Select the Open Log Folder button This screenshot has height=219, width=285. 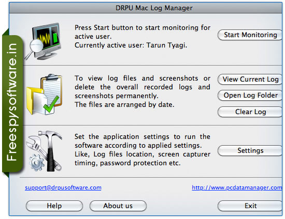[x=250, y=95]
